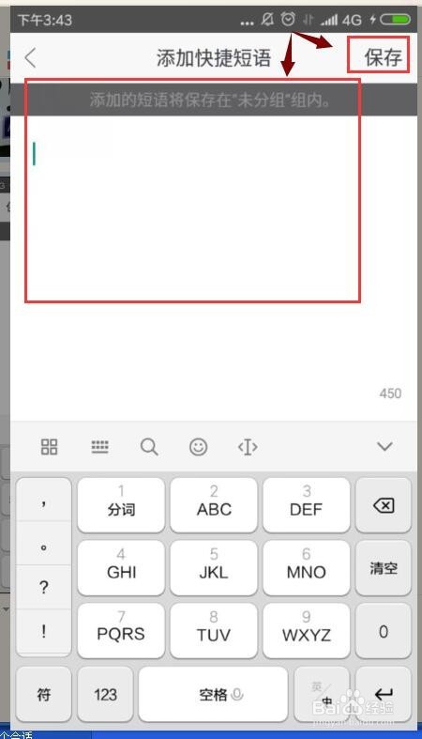Collapse keyboard with down chevron
The width and height of the screenshot is (422, 739).
(384, 446)
